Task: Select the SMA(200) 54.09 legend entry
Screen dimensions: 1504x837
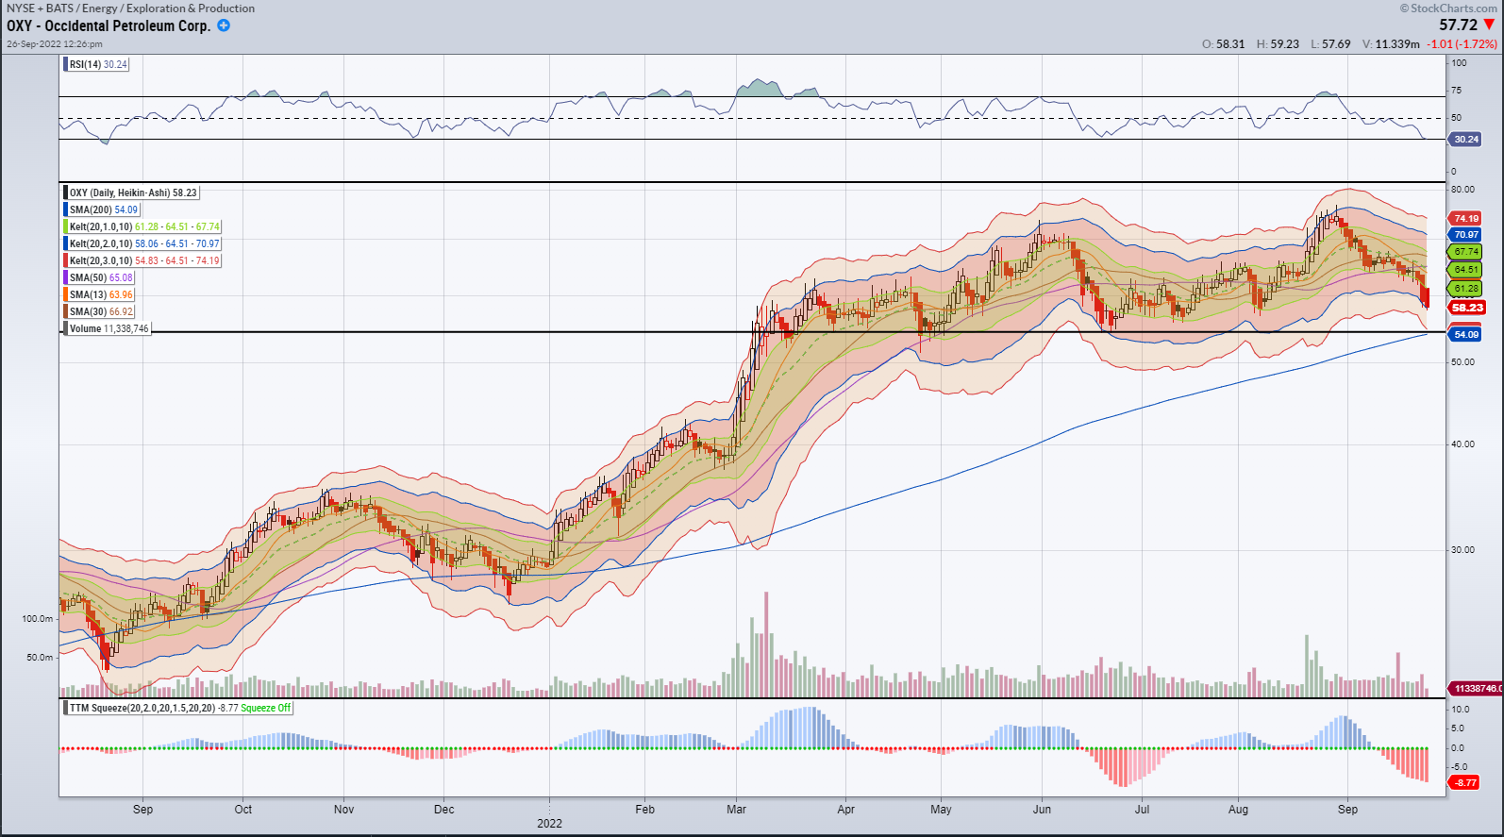Action: tap(103, 209)
